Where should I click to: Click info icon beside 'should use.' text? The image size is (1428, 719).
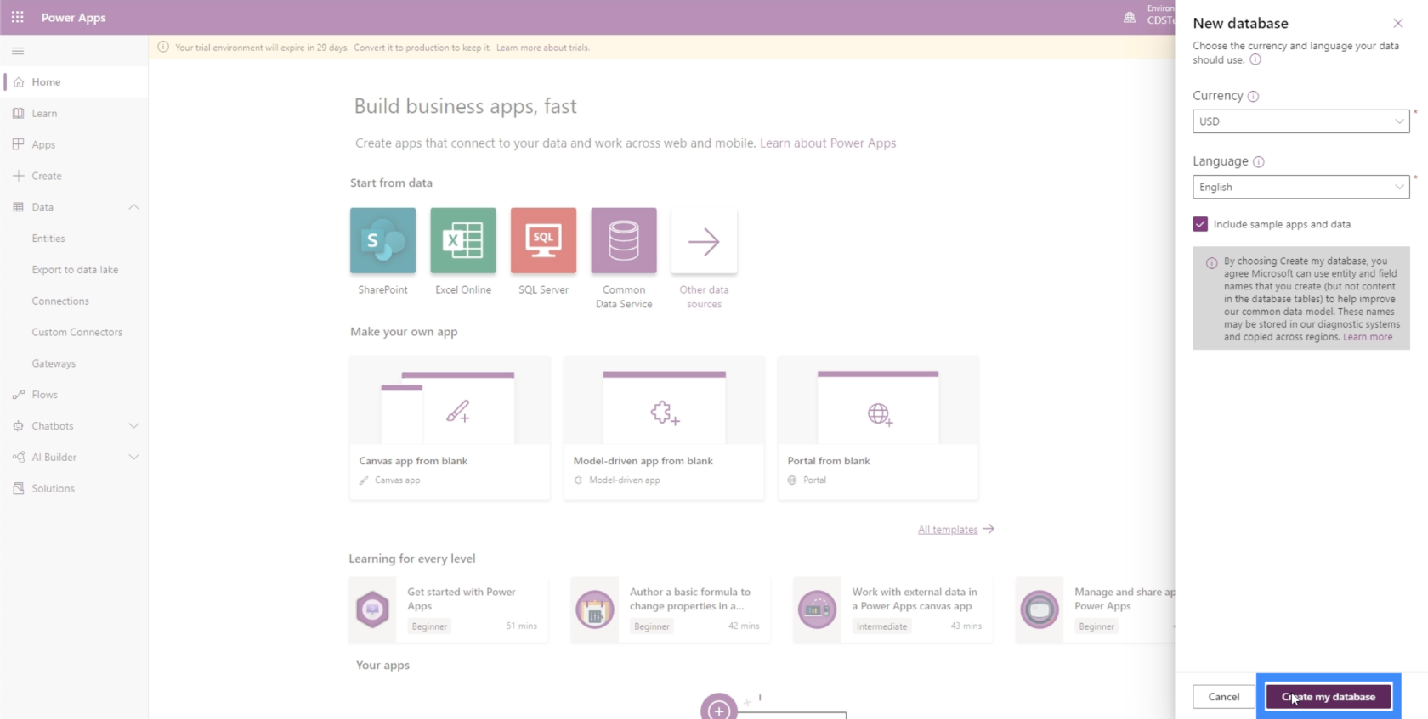point(1255,59)
